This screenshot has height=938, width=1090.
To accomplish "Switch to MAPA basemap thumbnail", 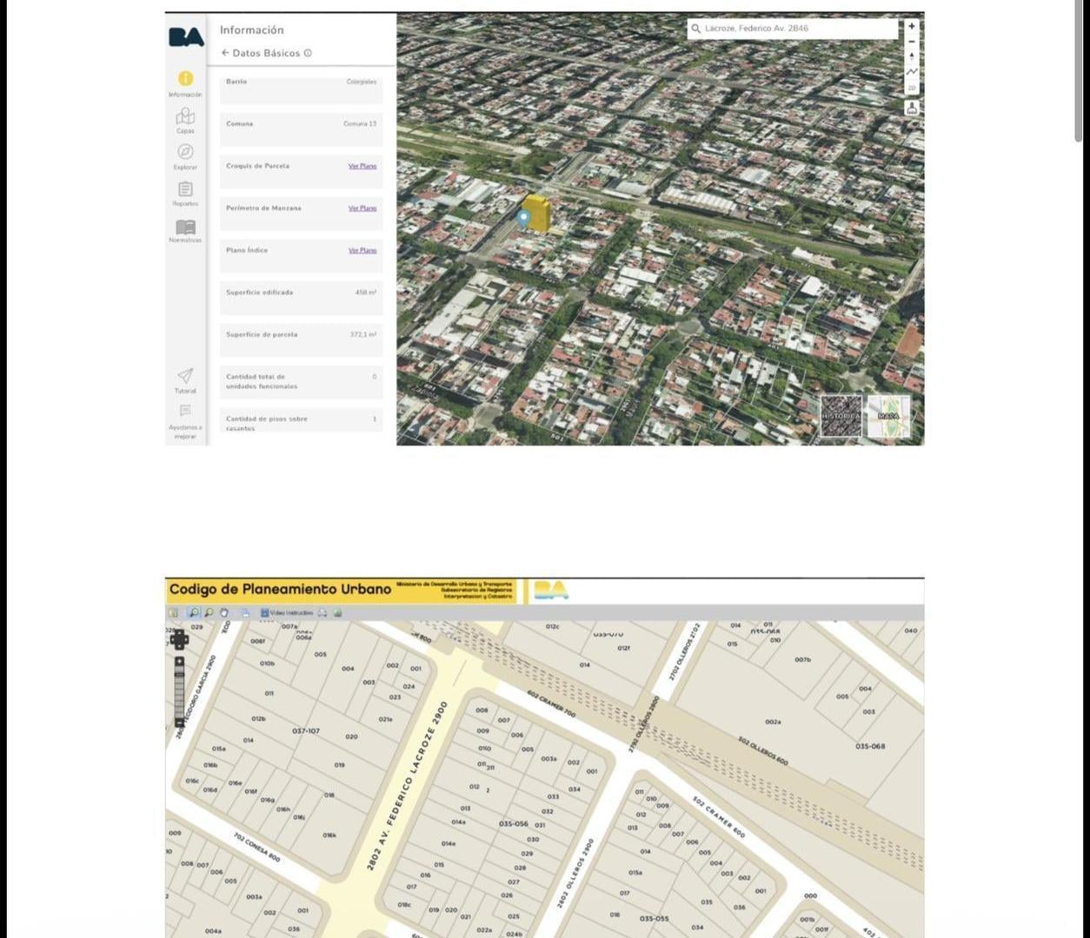I will click(888, 416).
